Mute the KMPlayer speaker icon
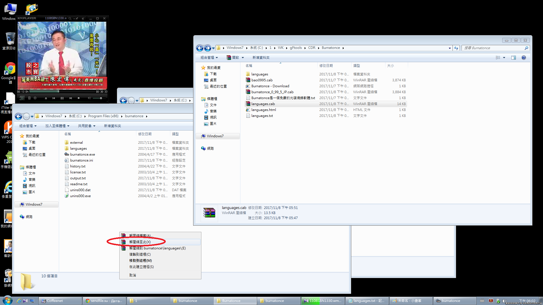This screenshot has width=543, height=305. [x=89, y=98]
